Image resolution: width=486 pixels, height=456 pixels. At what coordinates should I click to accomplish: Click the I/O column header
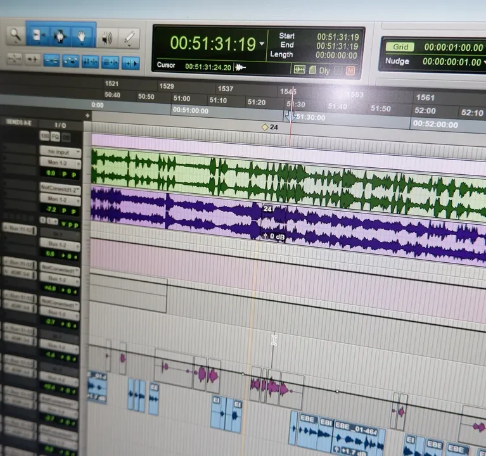(60, 125)
